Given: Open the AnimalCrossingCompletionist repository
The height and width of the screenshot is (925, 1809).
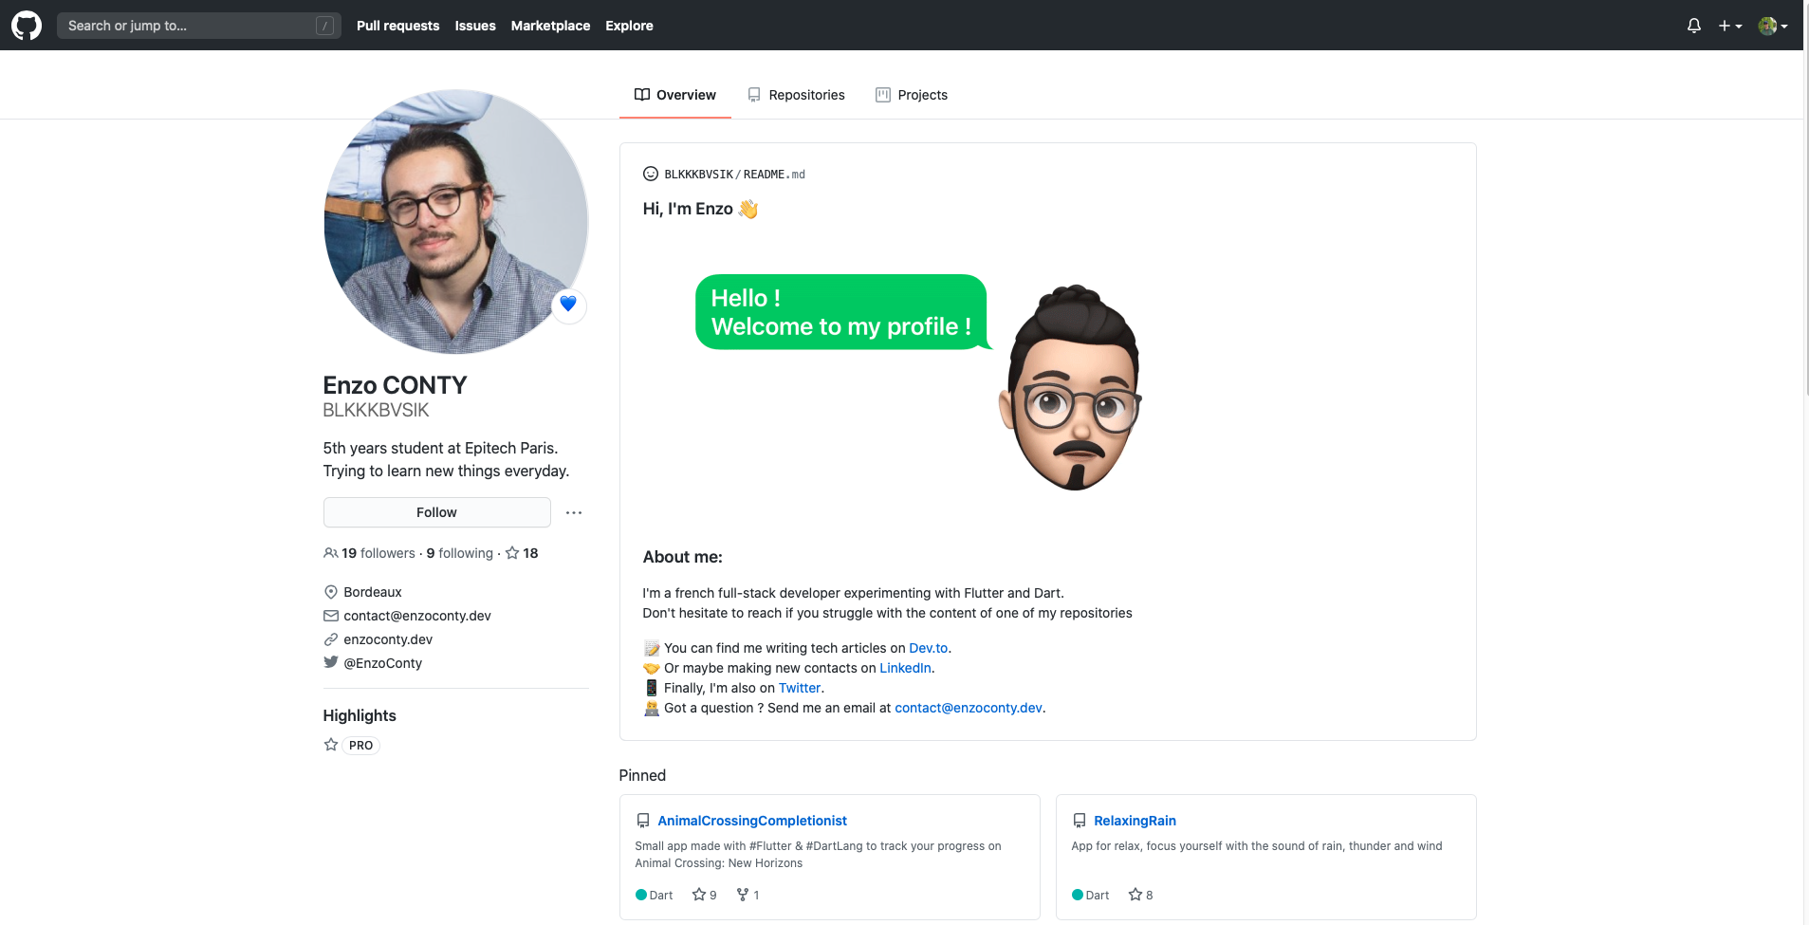Looking at the screenshot, I should click(752, 821).
